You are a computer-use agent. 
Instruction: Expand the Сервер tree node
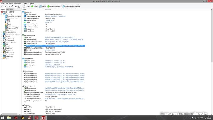coord(2,36)
